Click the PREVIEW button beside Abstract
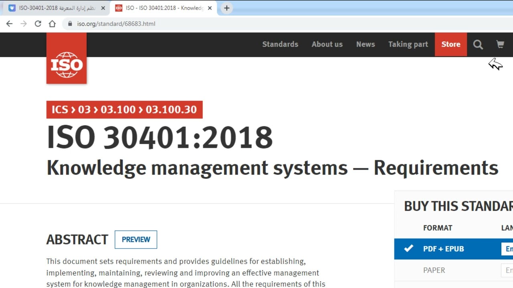Screen dimensions: 513x288 click(136, 240)
